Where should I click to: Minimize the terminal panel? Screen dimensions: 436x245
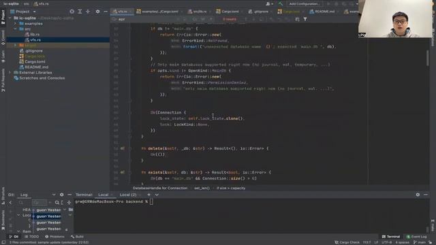click(x=426, y=195)
